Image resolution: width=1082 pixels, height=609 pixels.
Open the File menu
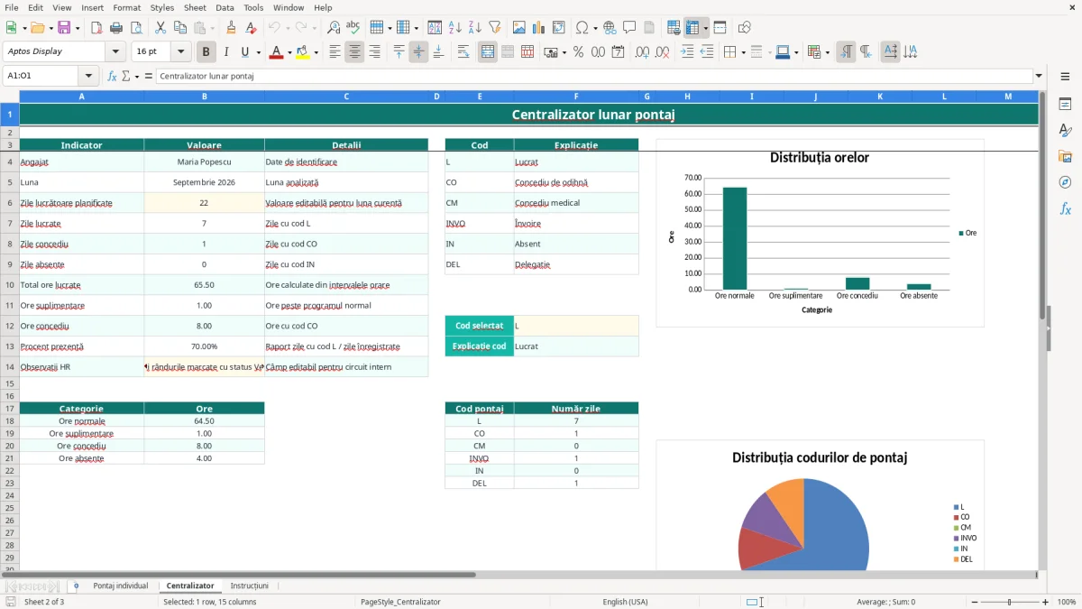[x=11, y=7]
